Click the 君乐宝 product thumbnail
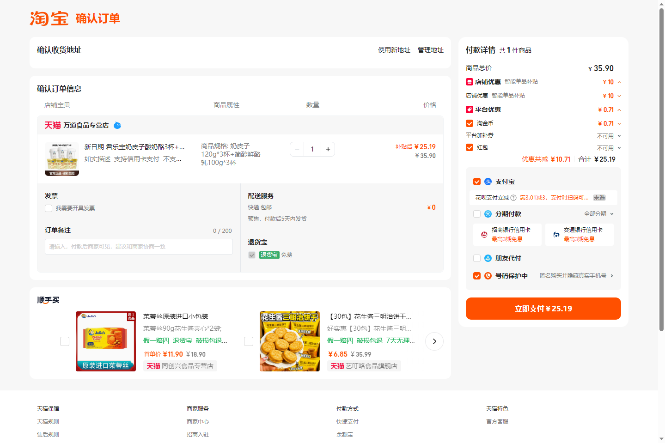This screenshot has height=443, width=665. 62,159
